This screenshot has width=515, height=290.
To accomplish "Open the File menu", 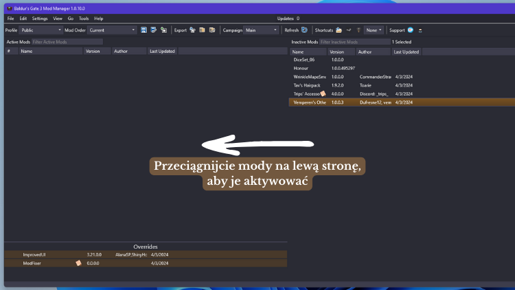I will [x=10, y=19].
